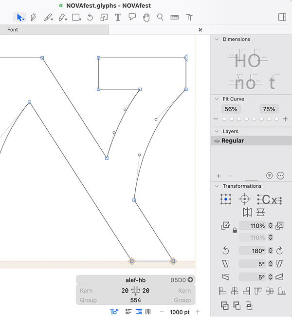Image resolution: width=292 pixels, height=317 pixels.
Task: Apply subtract boolean path operation
Action: pyautogui.click(x=237, y=305)
